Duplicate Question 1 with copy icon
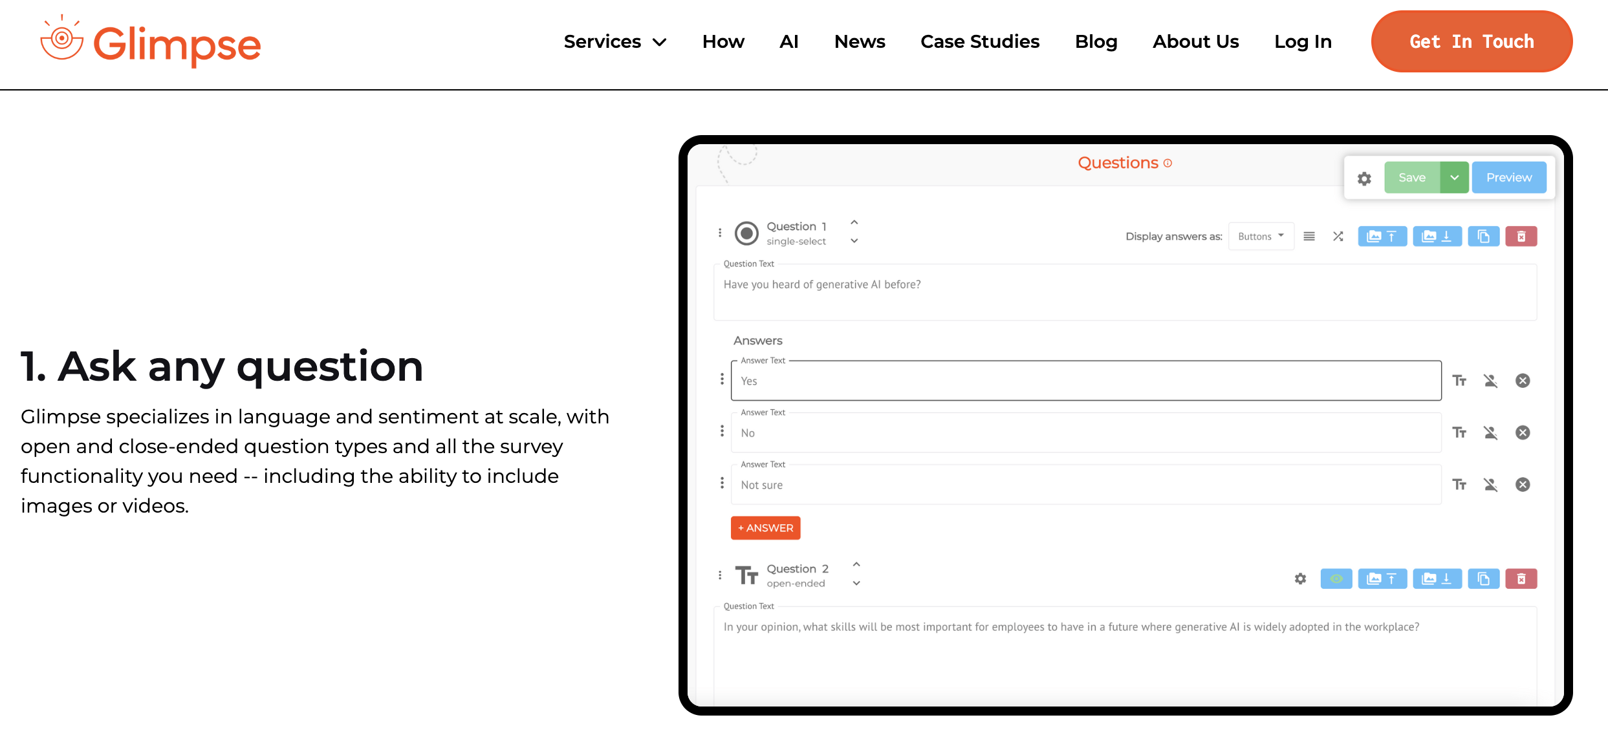Viewport: 1608px width, 755px height. (x=1483, y=237)
